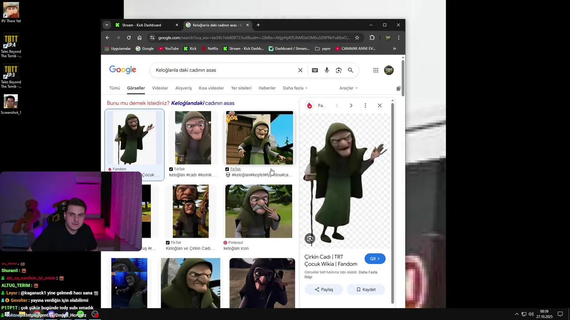Open Keloğlan ve Çirkin Cadı TikTok result
This screenshot has width=570, height=320.
191,211
